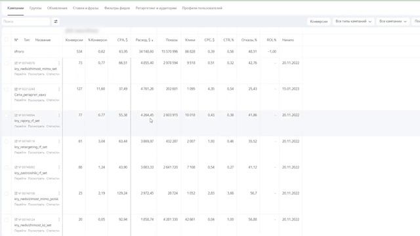This screenshot has height=236, width=420.
Task: Select start date 15.01.2023 of Сети_ретаргет_квиз
Action: click(x=291, y=89)
